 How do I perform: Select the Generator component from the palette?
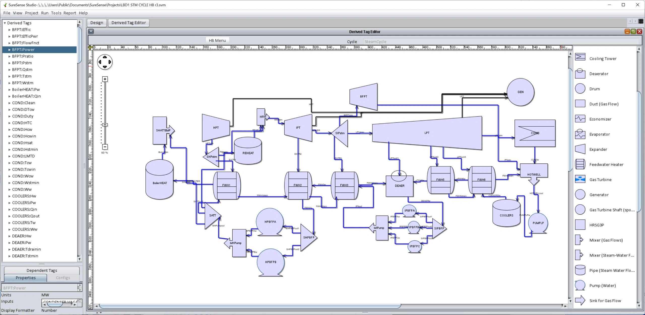(x=580, y=194)
